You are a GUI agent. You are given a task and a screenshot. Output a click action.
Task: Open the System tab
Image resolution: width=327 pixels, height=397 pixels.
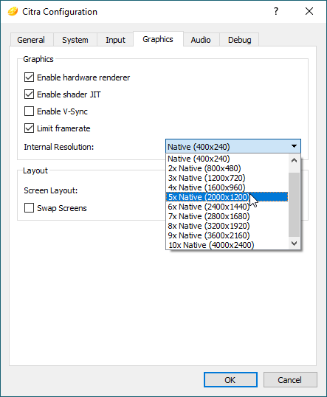coord(75,40)
